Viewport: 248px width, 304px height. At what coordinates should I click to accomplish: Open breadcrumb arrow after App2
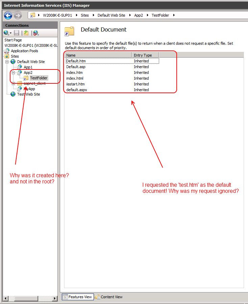(148, 15)
